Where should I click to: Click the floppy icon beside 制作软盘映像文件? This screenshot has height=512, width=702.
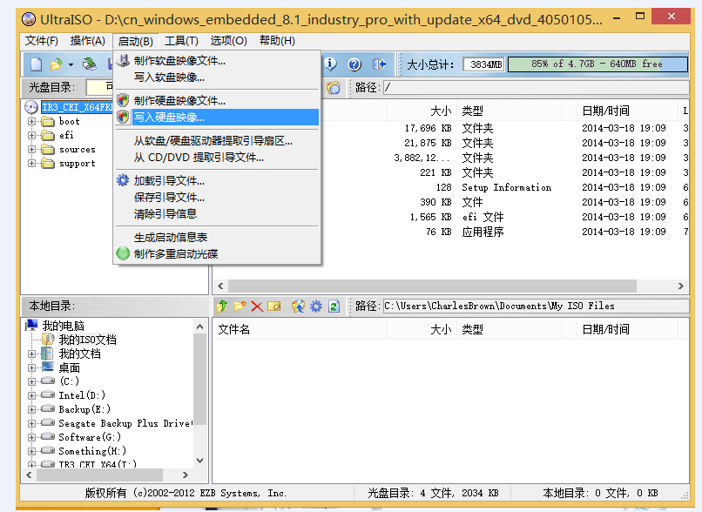[x=123, y=60]
